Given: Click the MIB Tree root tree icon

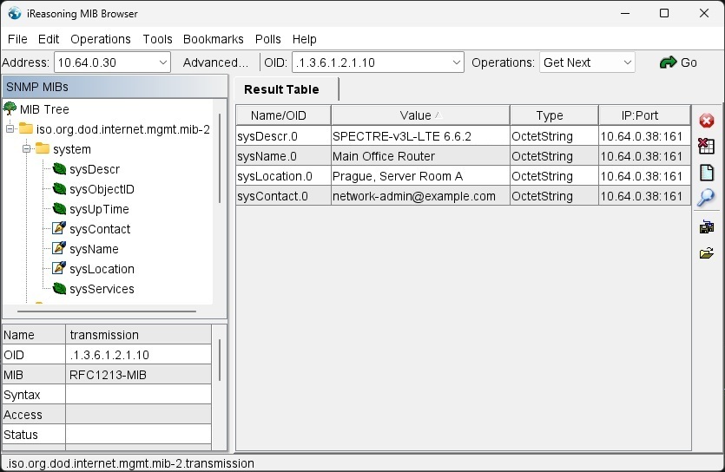Looking at the screenshot, I should pyautogui.click(x=10, y=108).
